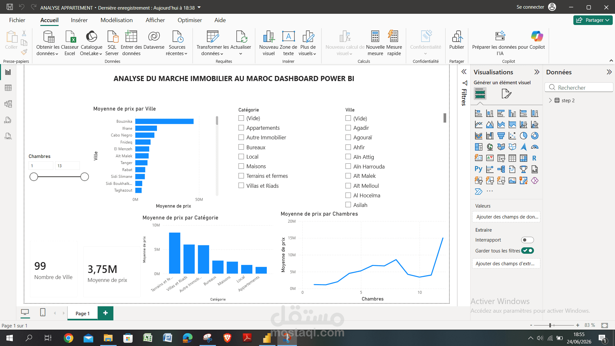Open Excel from the taskbar
The height and width of the screenshot is (346, 615).
pyautogui.click(x=148, y=338)
